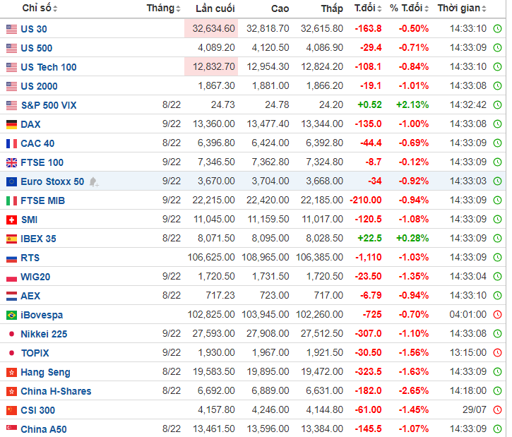Open the WIG20 index link
This screenshot has width=512, height=437.
coord(35,277)
